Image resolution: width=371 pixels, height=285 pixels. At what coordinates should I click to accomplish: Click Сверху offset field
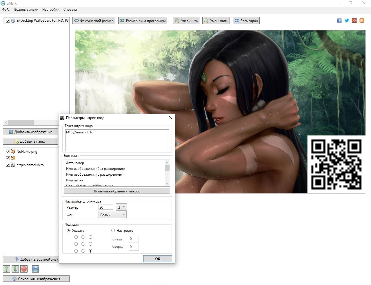(134, 247)
